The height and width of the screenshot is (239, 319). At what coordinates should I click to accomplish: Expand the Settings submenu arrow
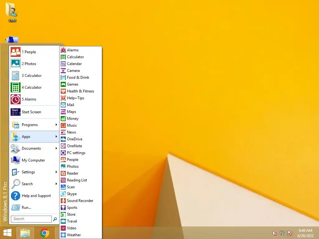coord(56,172)
